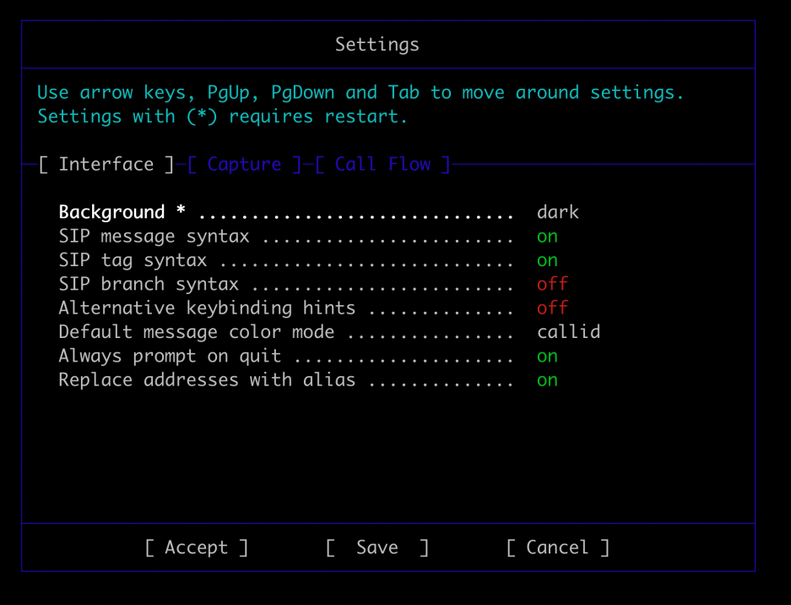Select the Interface tab
Screen dimensions: 791x605
click(x=106, y=164)
